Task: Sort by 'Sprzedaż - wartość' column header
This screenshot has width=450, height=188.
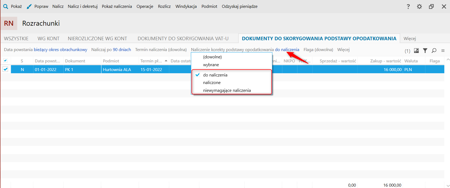Action: (x=338, y=61)
